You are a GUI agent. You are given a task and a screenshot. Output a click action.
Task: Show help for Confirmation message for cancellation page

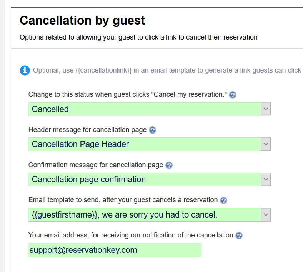pyautogui.click(x=169, y=165)
